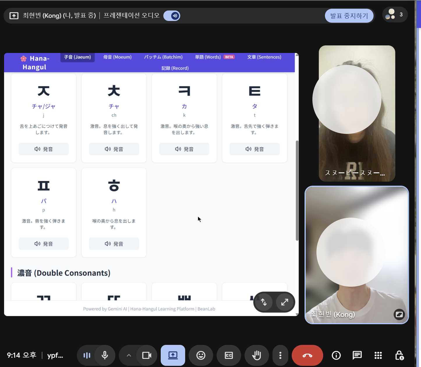The width and height of the screenshot is (421, 367).
Task: Click the picture-in-picture icon on Kong tile
Action: pos(399,314)
